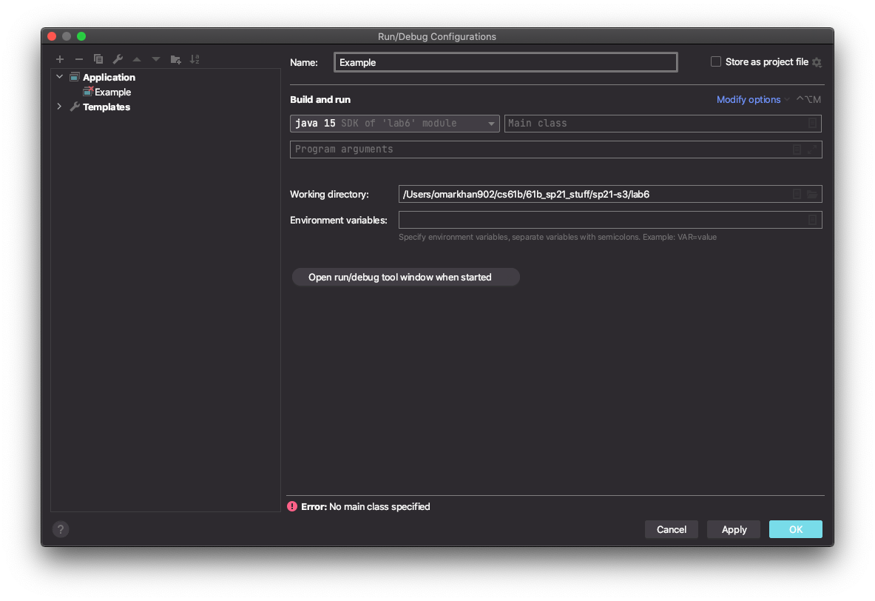Click Open run/debug tool window when started
Viewport: 875px width, 601px height.
(405, 277)
